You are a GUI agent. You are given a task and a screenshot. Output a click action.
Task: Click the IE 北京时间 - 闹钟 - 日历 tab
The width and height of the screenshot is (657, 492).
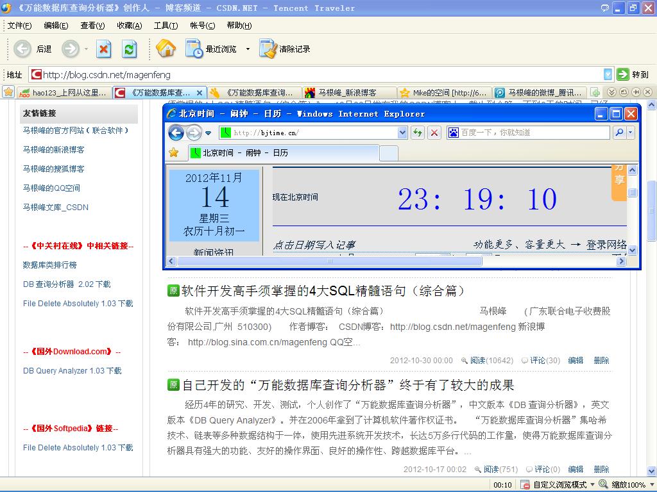[284, 152]
